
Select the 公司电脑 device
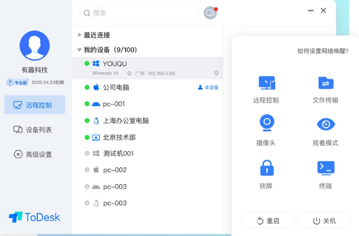tap(148, 87)
